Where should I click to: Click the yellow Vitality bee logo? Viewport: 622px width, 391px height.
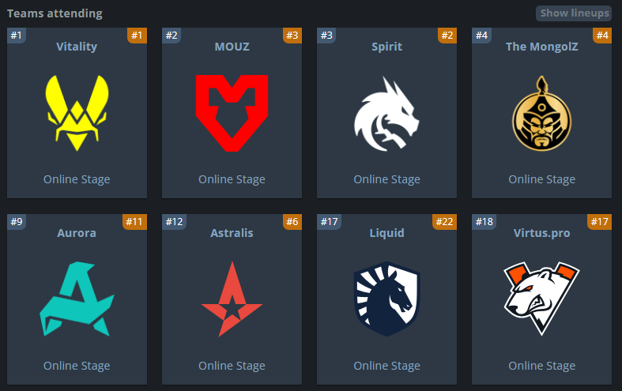pyautogui.click(x=77, y=113)
